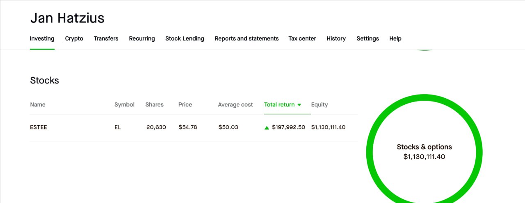Sort stocks by Name column
The image size is (525, 203).
click(38, 104)
